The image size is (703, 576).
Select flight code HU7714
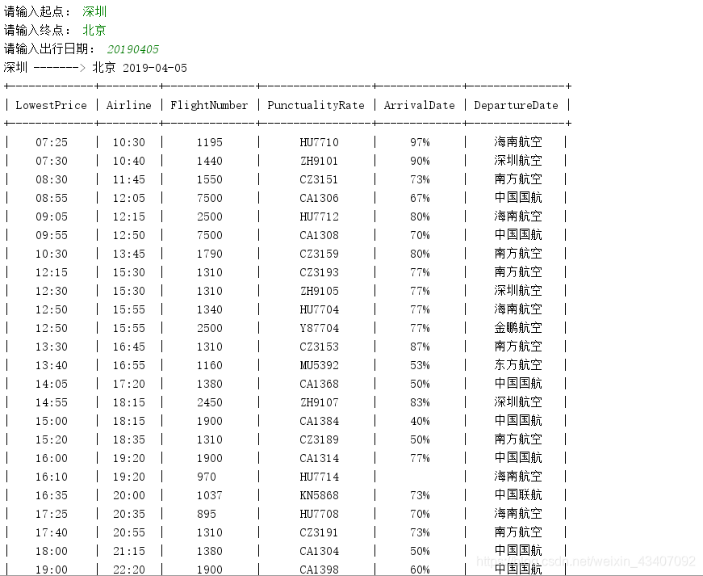click(320, 477)
